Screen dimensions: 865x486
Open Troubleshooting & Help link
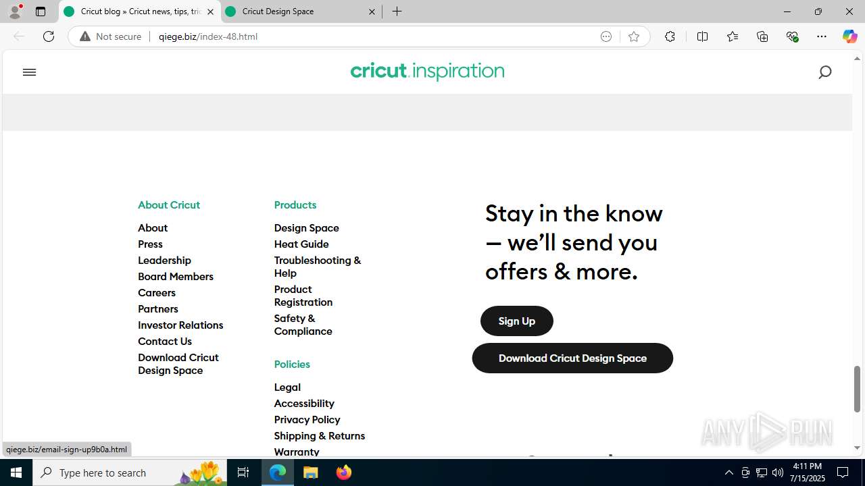coord(318,267)
